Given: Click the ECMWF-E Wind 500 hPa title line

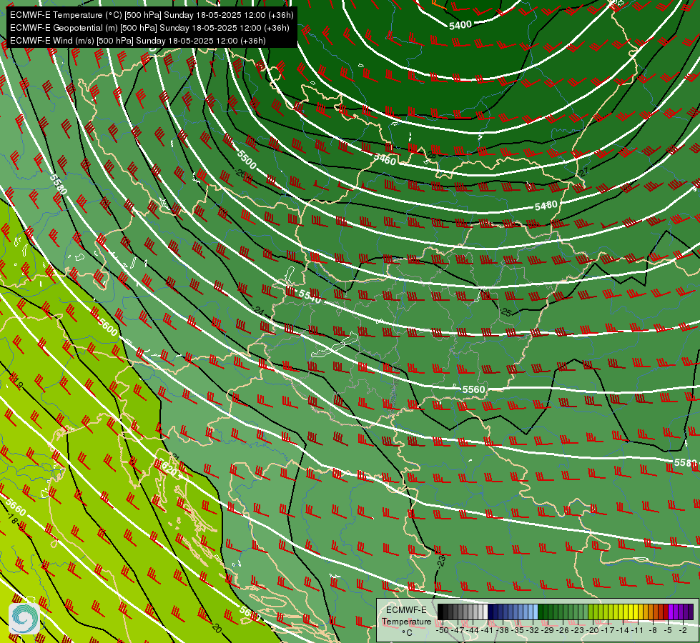Looking at the screenshot, I should point(138,41).
